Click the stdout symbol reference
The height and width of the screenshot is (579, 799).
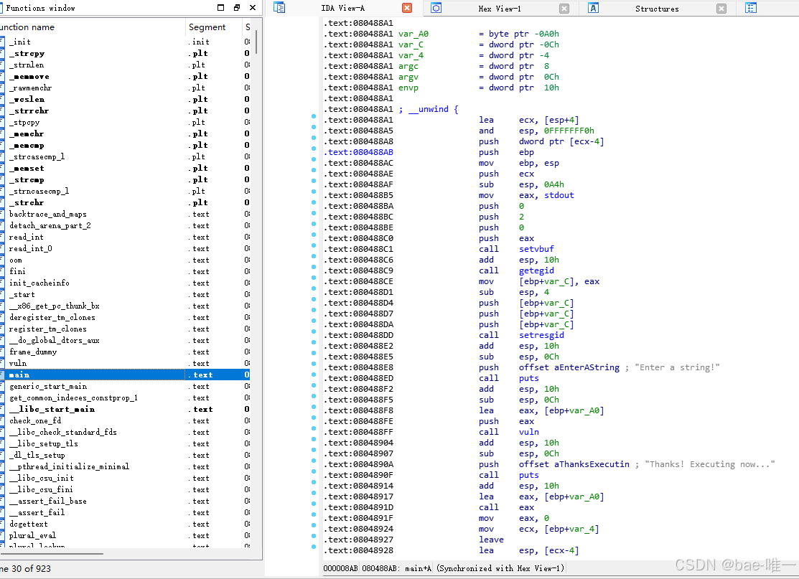(559, 195)
